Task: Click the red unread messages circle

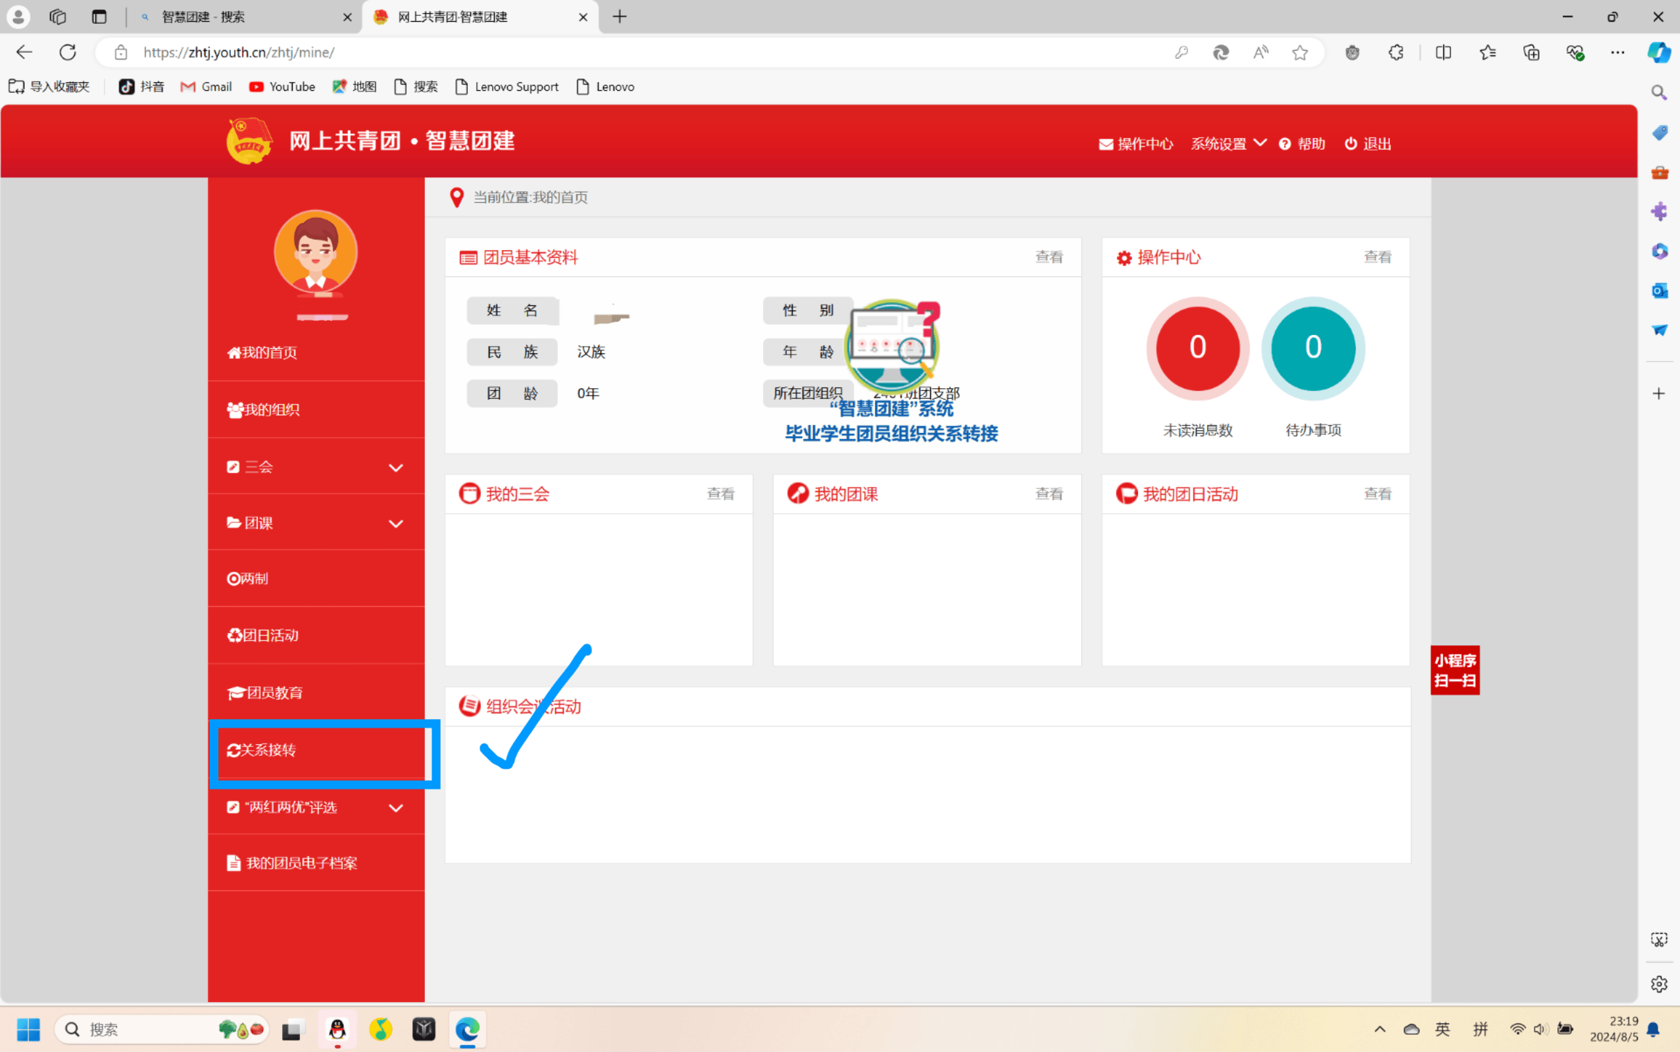Action: [1197, 348]
